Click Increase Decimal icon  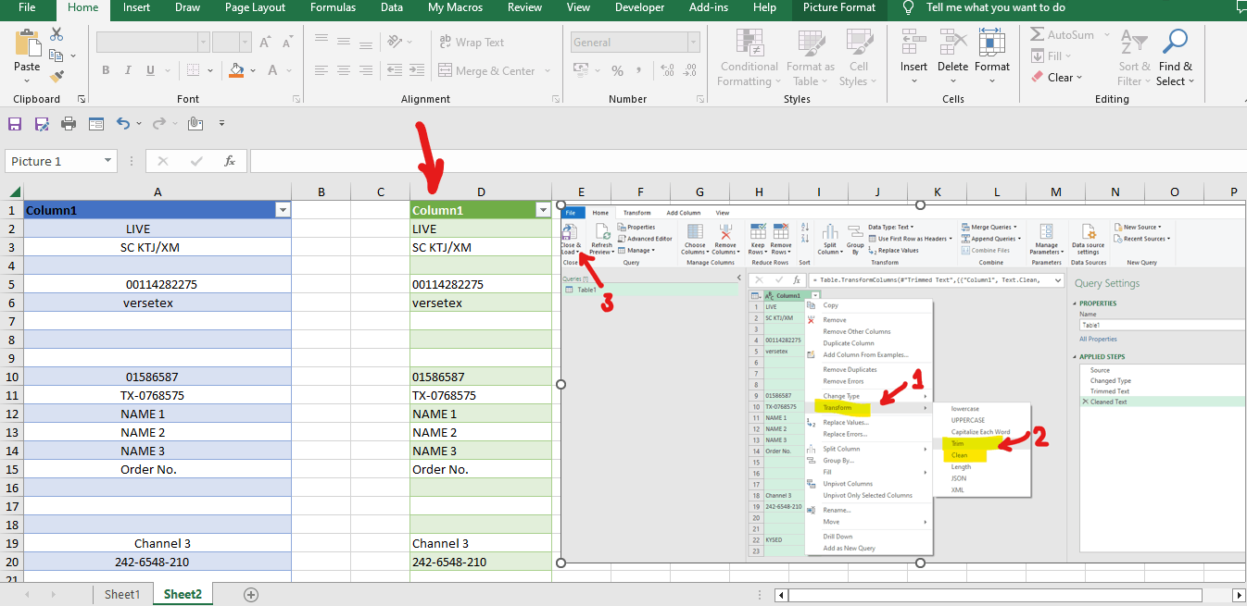click(666, 70)
